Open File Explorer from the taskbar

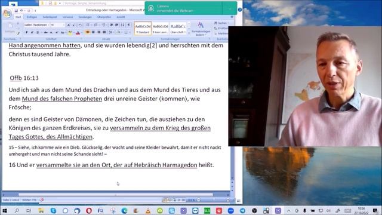point(41,210)
